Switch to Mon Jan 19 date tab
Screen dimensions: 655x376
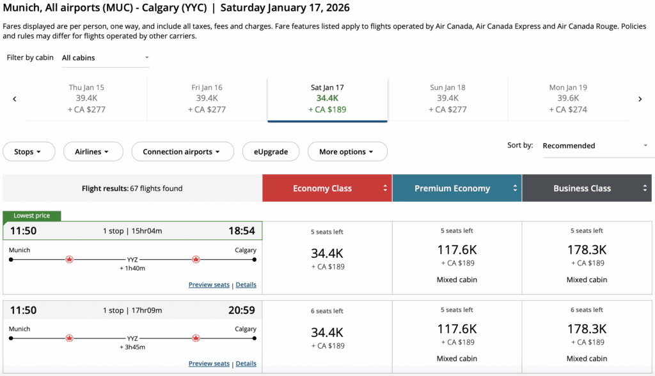click(567, 98)
